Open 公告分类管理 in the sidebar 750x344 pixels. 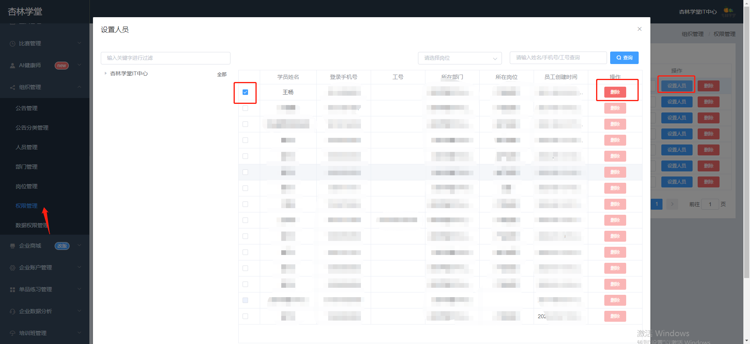point(32,128)
